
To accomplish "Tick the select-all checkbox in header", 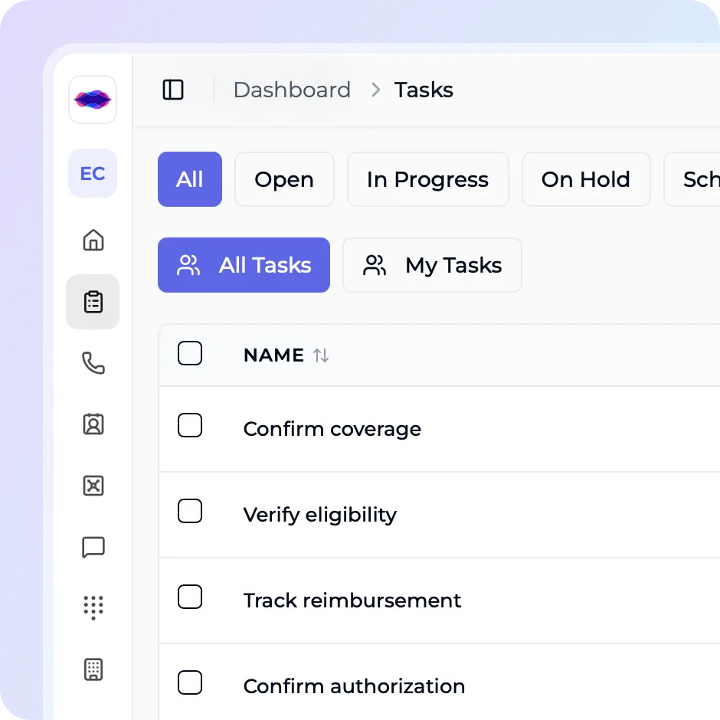I will [190, 353].
